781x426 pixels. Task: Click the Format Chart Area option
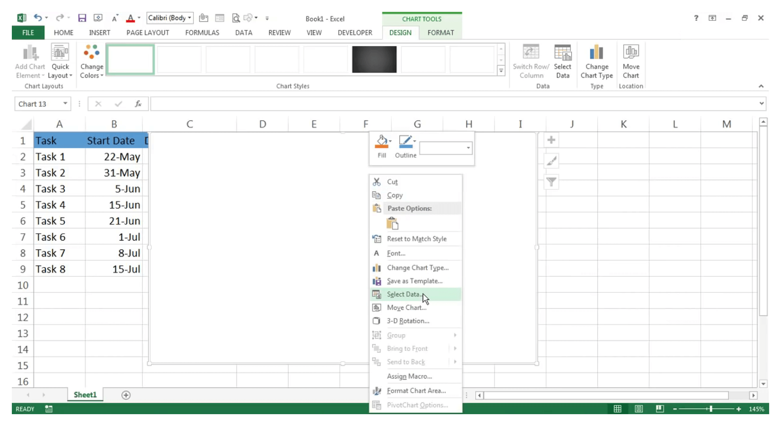pos(415,390)
